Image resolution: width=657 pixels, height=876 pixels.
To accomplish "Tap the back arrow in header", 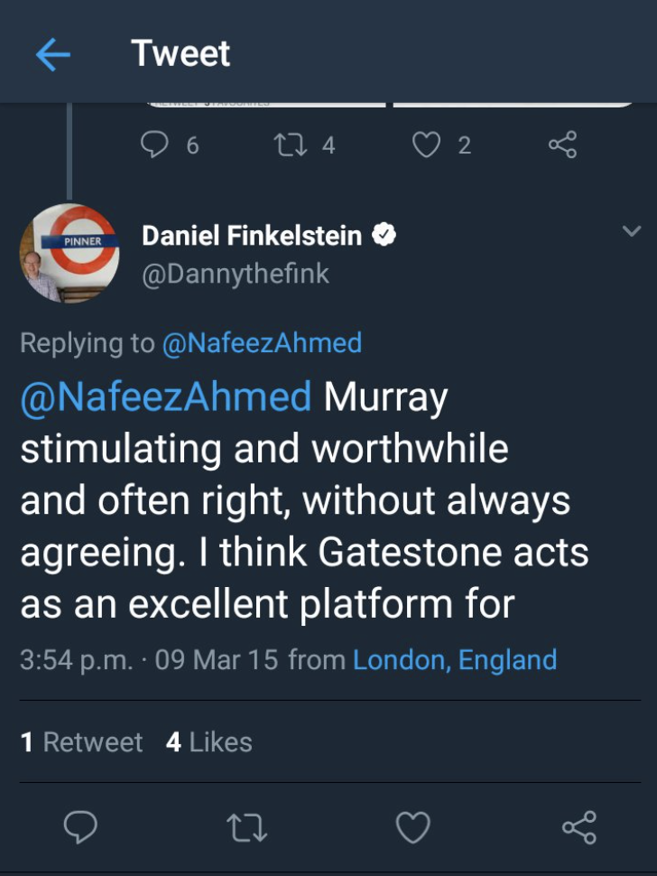I will pyautogui.click(x=52, y=54).
